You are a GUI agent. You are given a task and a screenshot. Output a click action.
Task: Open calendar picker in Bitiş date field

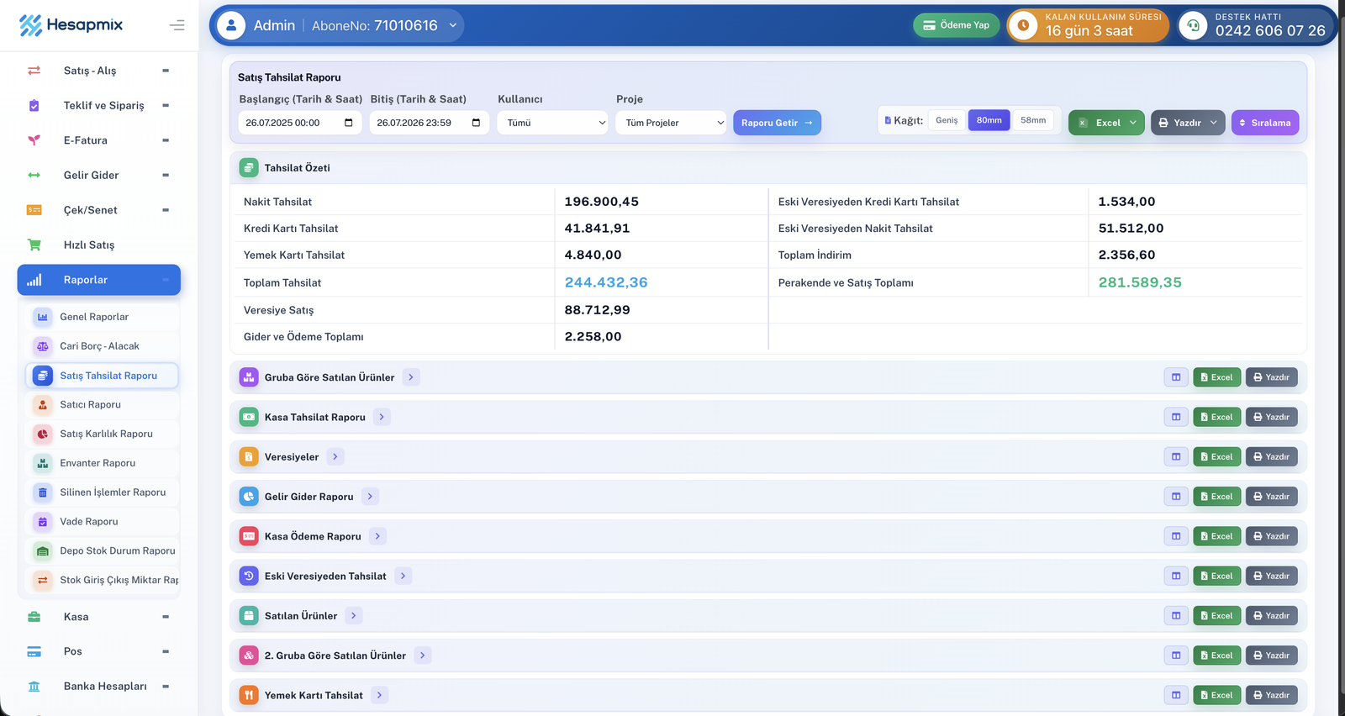(x=477, y=123)
